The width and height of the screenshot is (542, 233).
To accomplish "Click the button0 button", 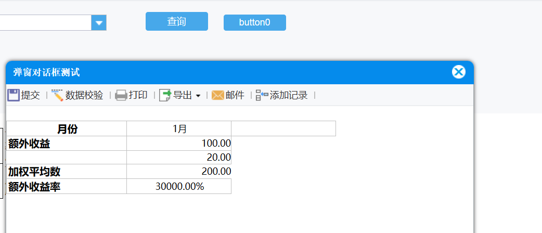I will 255,22.
